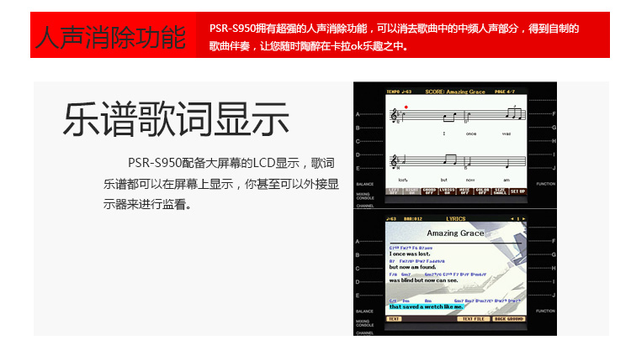Click the A label on the Lyrics screen
Screen dimensions: 631x356
point(358,242)
